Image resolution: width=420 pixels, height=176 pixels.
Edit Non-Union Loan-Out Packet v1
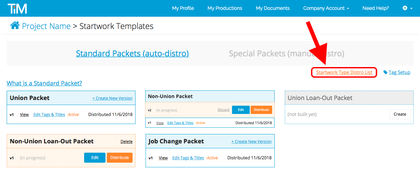(x=95, y=158)
